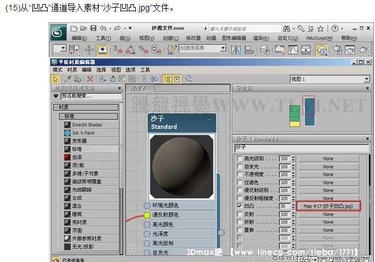This screenshot has height=262, width=375.
Task: Click the Align tool icon
Action: [249, 50]
